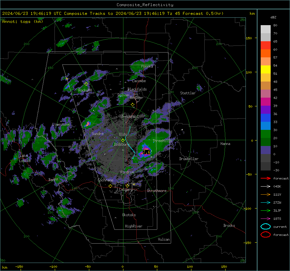Click the storm top label 7.6
Viewport: 290px width, 271px height.
point(147,152)
